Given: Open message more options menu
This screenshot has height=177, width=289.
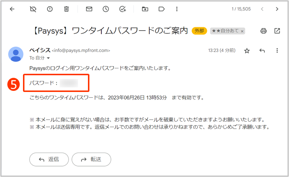Looking at the screenshot, I should click(277, 51).
